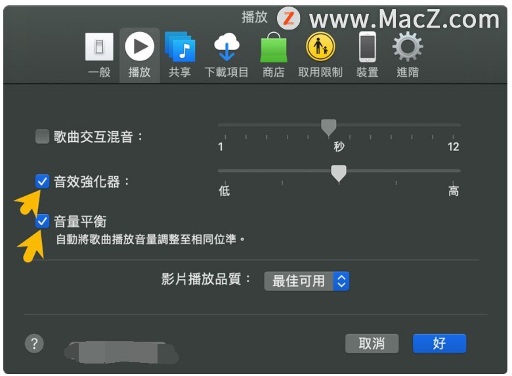Open the 一般 (General) preferences pane

tap(99, 55)
